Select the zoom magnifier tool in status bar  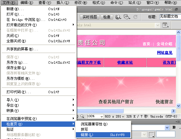82,116
